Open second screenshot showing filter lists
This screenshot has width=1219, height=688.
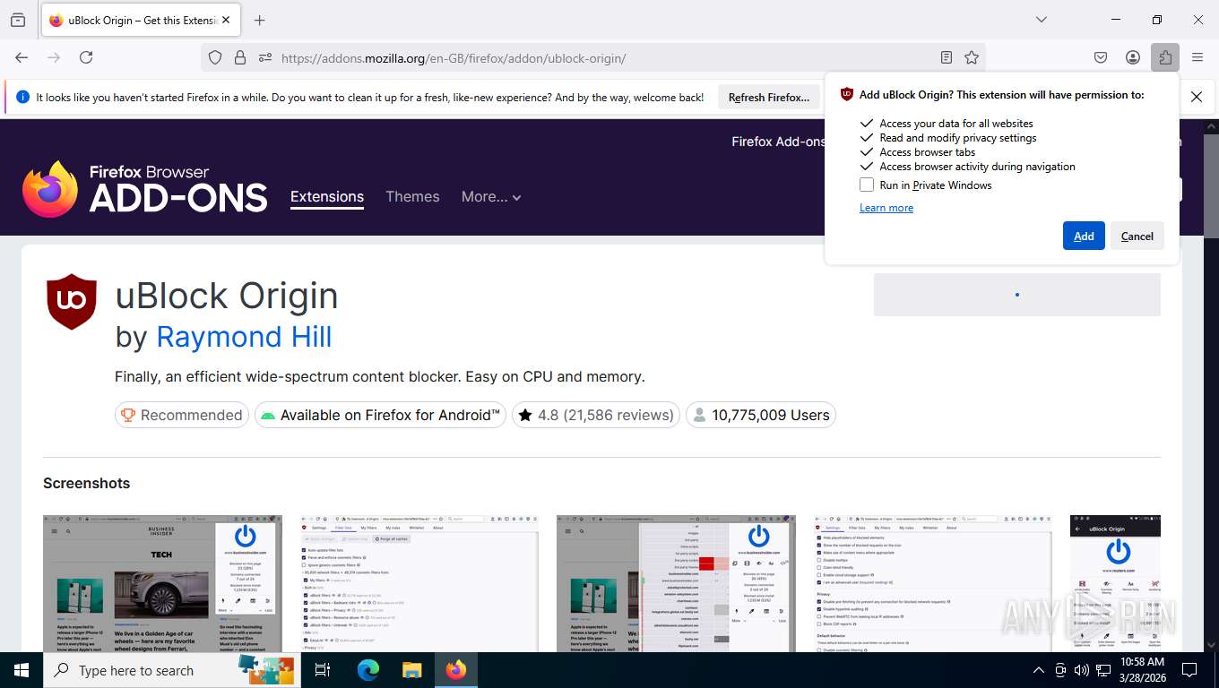[419, 583]
